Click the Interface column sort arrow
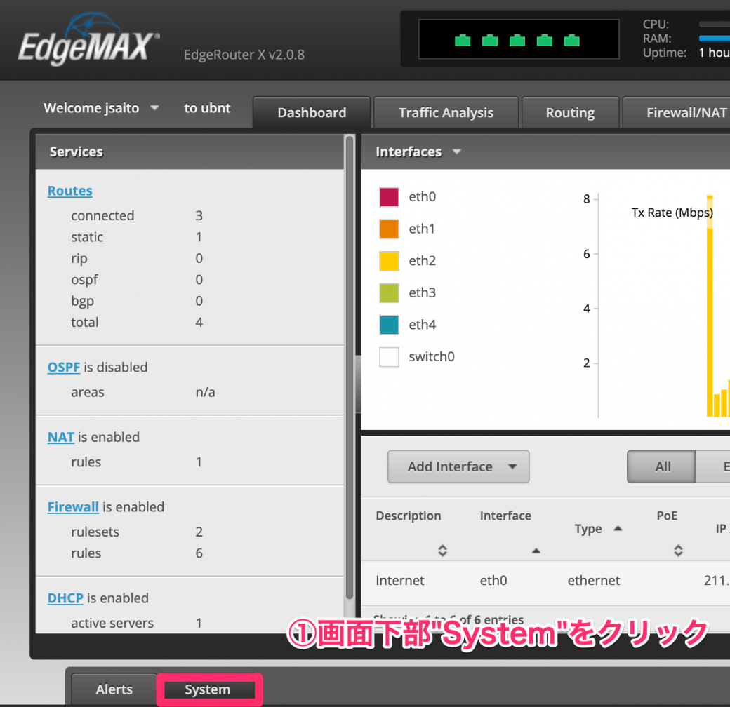Image resolution: width=730 pixels, height=707 pixels. coord(536,552)
